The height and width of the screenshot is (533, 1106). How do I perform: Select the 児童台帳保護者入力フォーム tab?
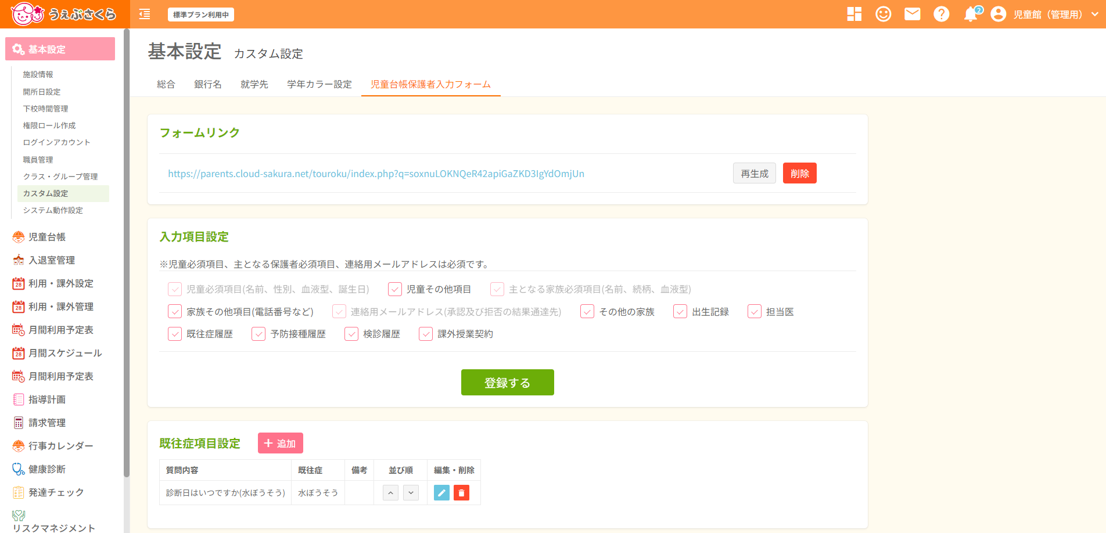[x=431, y=84]
